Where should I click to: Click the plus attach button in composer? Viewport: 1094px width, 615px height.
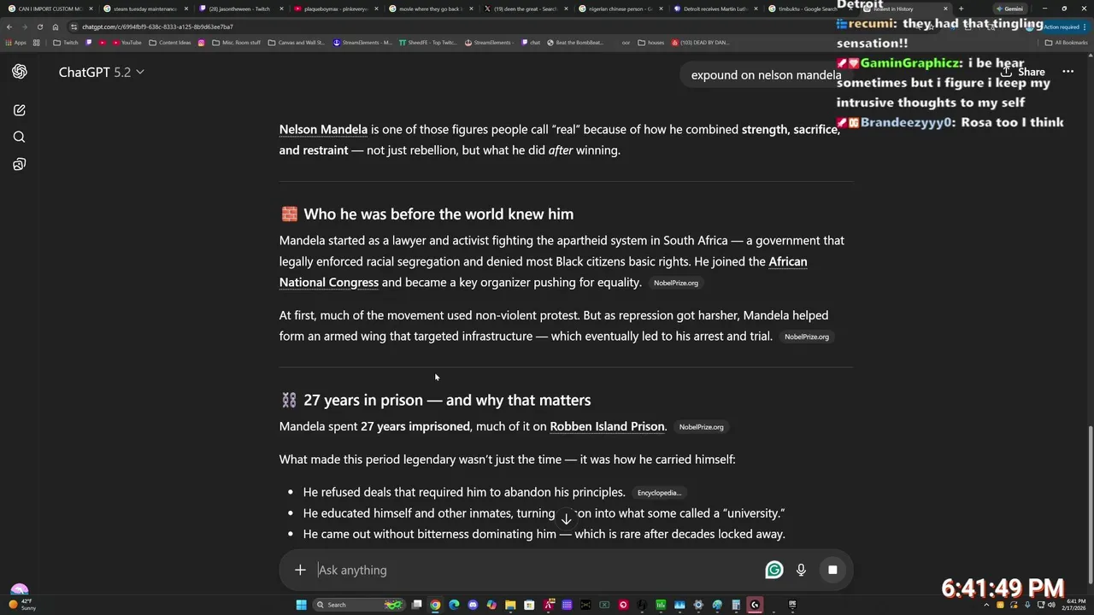[x=300, y=570]
